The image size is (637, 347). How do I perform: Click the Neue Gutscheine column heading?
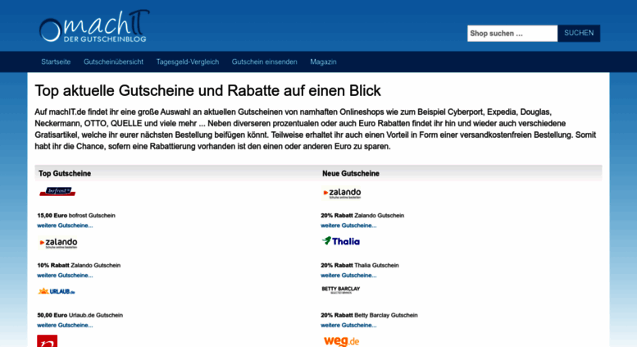coord(351,174)
